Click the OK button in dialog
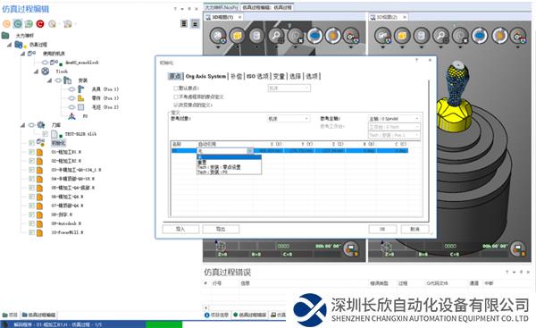 pyautogui.click(x=382, y=229)
